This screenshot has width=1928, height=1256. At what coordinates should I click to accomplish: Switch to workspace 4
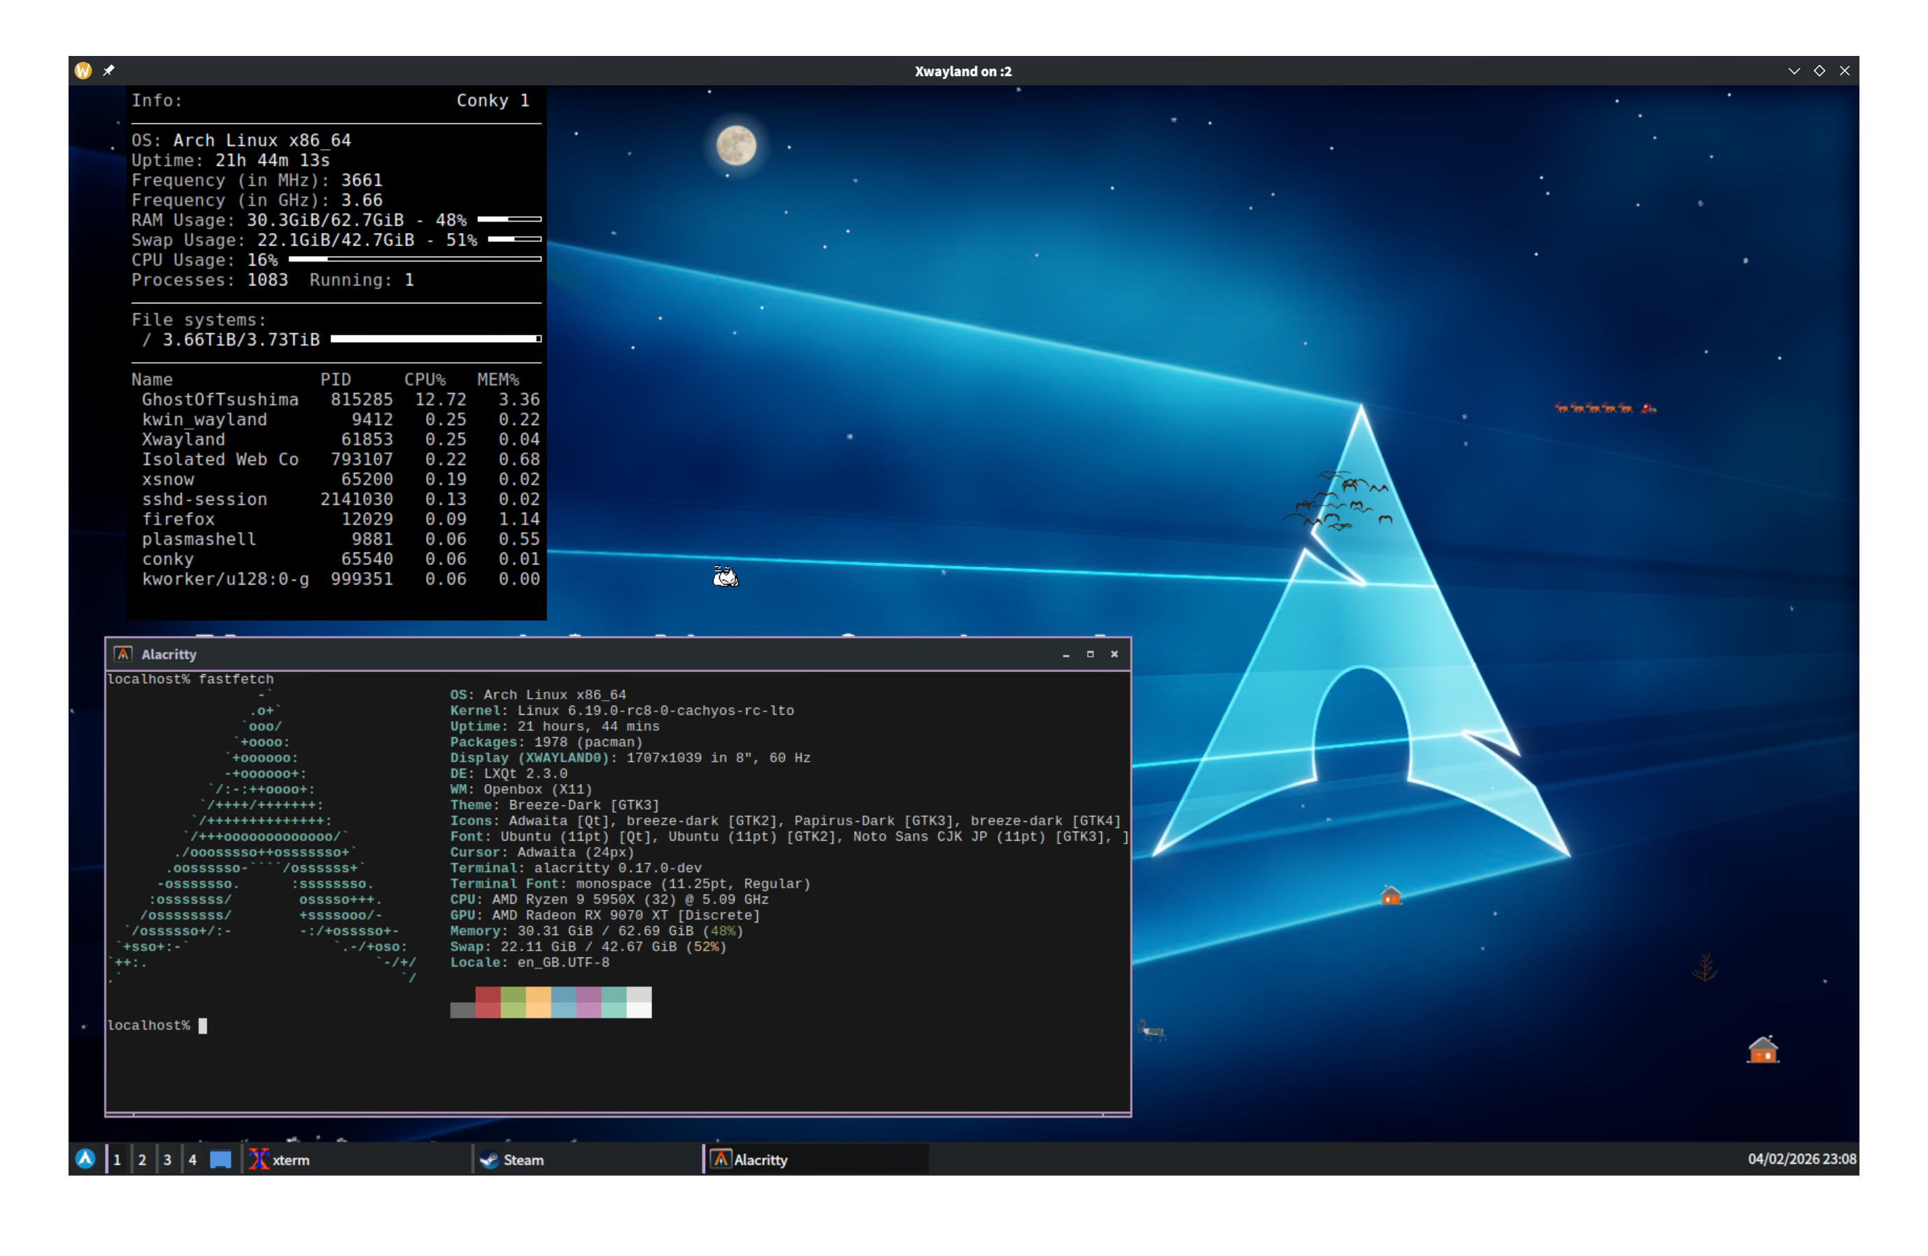[192, 1159]
